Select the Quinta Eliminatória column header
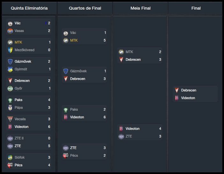224x174 pixels. (x=29, y=8)
